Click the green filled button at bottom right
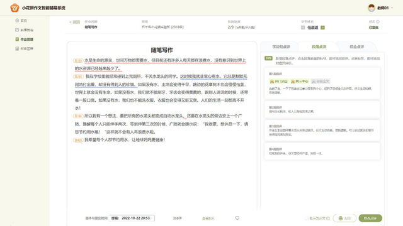Screen dimensions: 403x226 (370, 218)
